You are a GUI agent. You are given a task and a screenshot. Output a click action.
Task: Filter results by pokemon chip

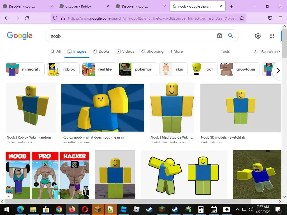(138, 69)
